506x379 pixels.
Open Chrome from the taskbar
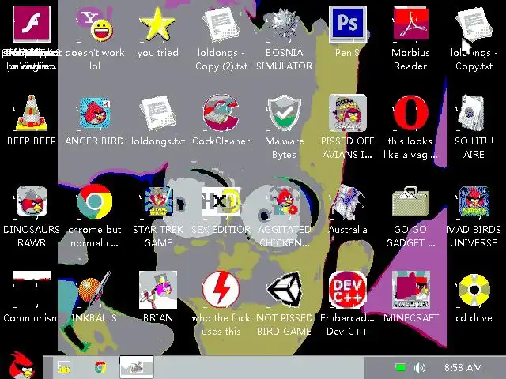coord(100,367)
